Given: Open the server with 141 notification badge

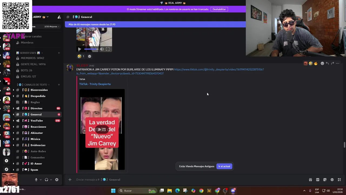Looking at the screenshot, I should coord(6,100).
